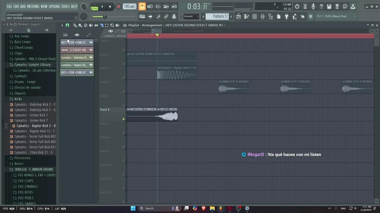Open the TOOLS menu
Image resolution: width=380 pixels, height=213 pixels.
coord(65,7)
